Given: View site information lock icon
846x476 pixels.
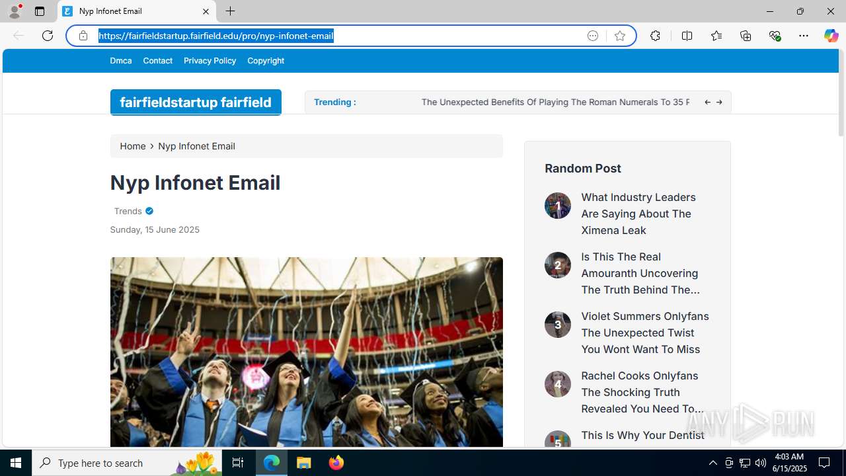Looking at the screenshot, I should [x=83, y=36].
